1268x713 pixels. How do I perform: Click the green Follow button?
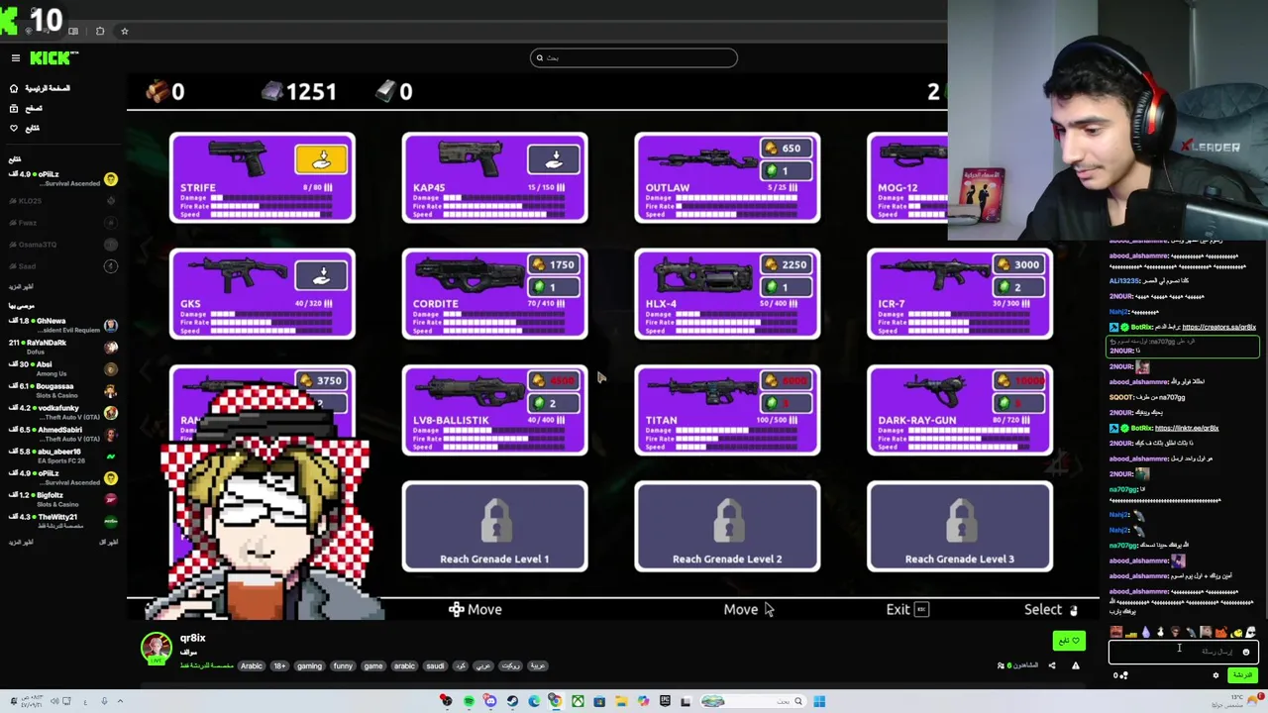click(1068, 641)
